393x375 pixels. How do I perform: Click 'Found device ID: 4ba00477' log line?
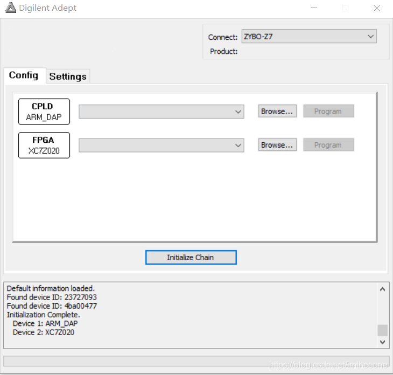(52, 306)
